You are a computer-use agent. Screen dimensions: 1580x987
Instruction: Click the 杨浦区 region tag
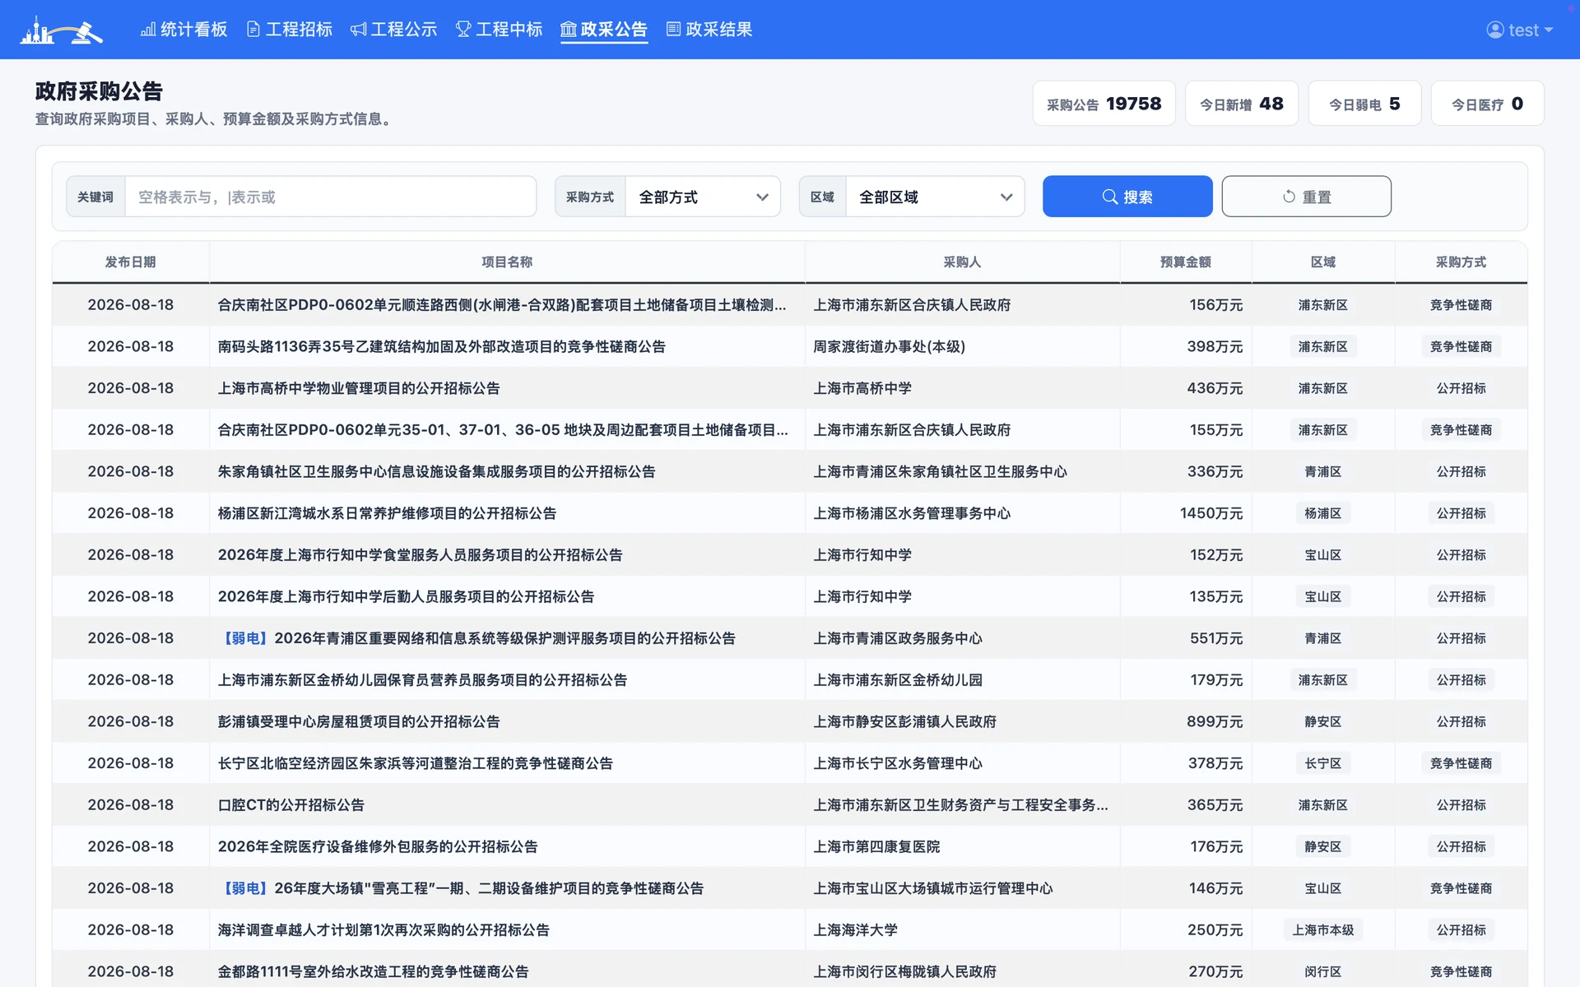(1322, 513)
